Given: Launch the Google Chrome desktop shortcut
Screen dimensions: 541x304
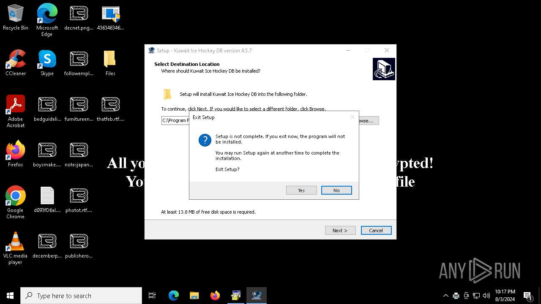Looking at the screenshot, I should (x=16, y=203).
